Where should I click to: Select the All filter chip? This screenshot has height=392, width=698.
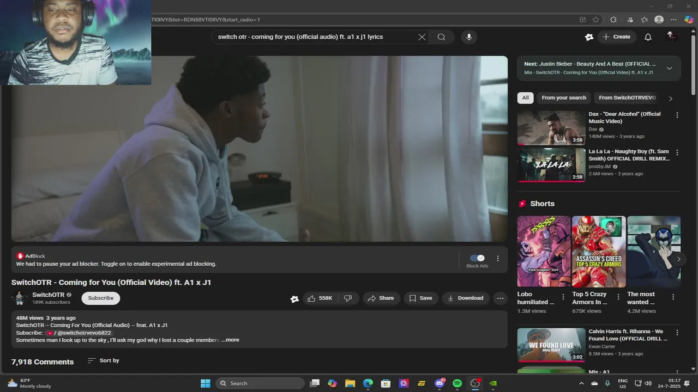point(525,98)
